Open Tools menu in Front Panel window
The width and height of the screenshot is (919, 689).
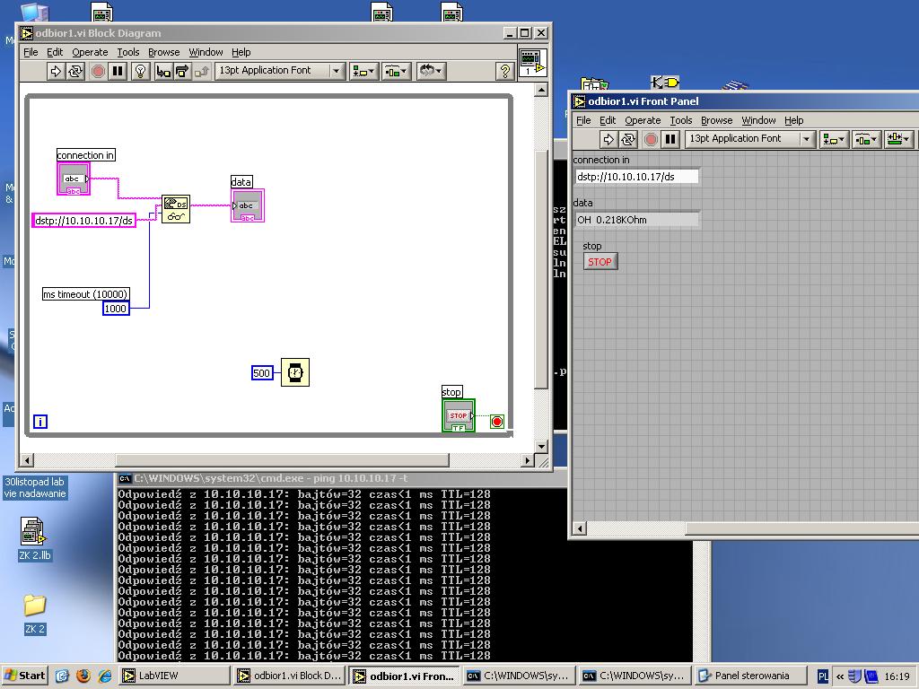(681, 120)
